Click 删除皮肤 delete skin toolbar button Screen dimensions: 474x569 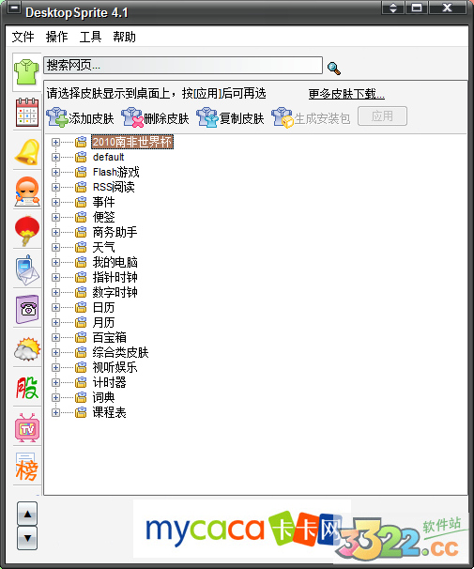click(155, 117)
